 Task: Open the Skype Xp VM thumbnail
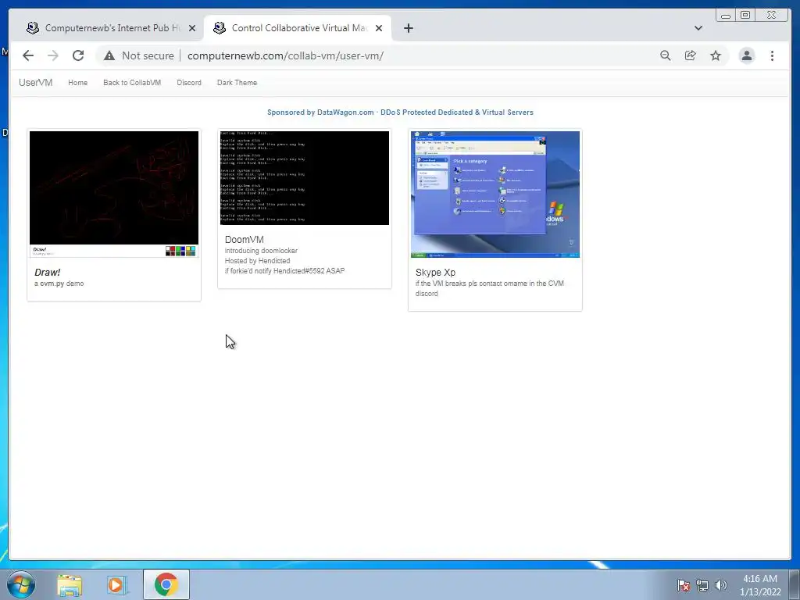click(x=495, y=194)
